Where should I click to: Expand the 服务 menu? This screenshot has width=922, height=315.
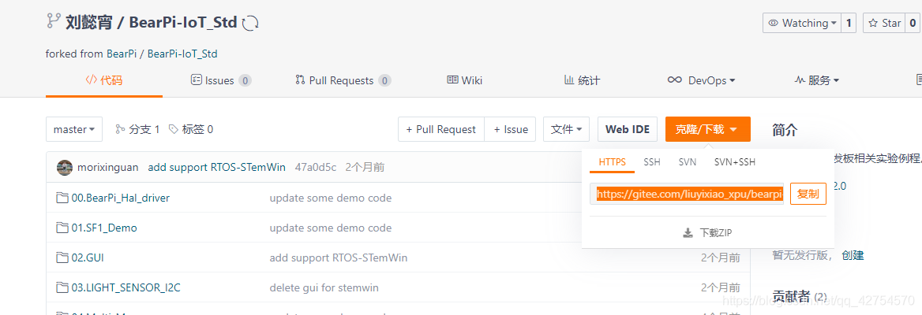(x=817, y=80)
